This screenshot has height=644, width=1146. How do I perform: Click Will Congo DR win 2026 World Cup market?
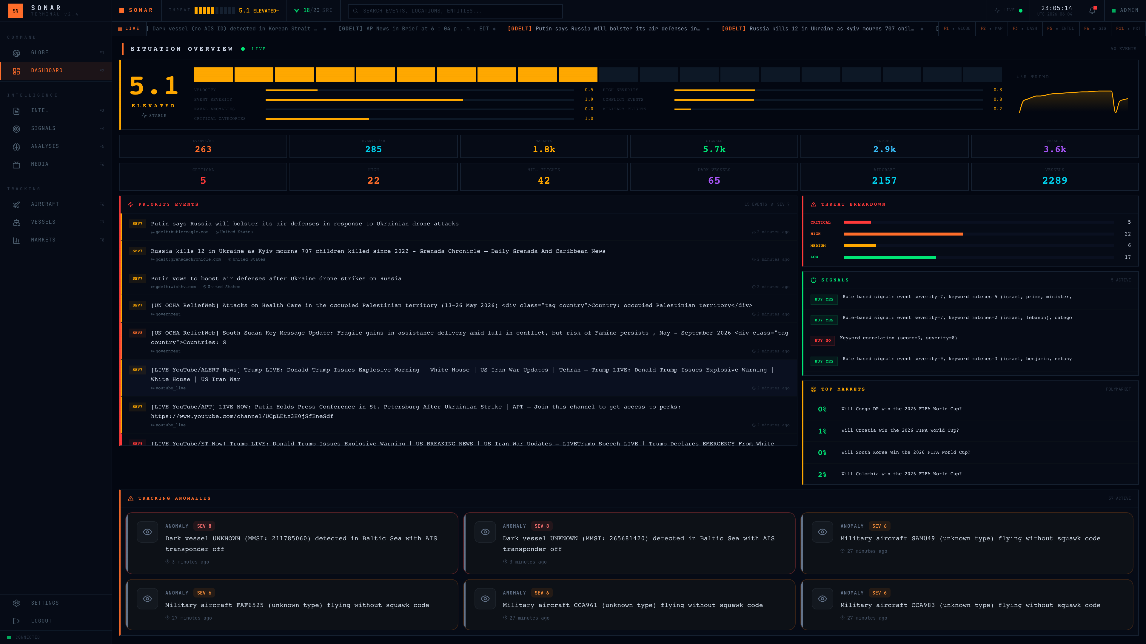pos(971,409)
